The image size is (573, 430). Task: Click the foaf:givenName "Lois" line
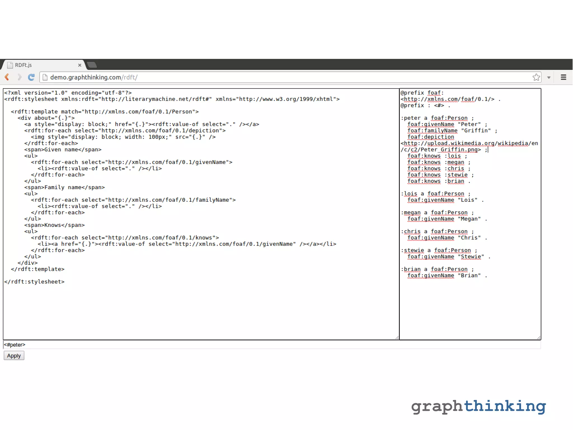pyautogui.click(x=446, y=200)
